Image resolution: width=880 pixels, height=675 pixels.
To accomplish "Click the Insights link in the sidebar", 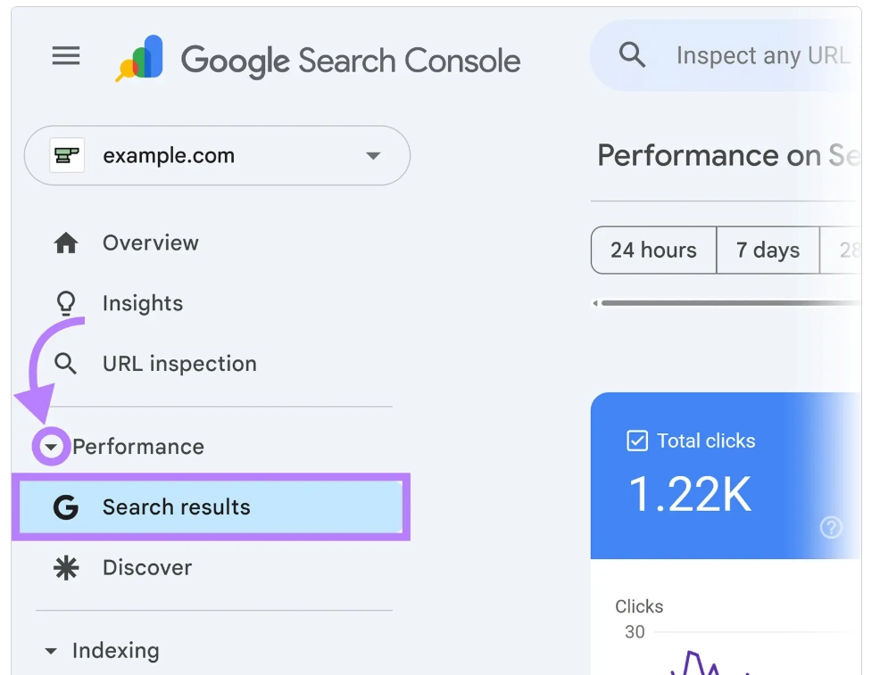I will [142, 302].
